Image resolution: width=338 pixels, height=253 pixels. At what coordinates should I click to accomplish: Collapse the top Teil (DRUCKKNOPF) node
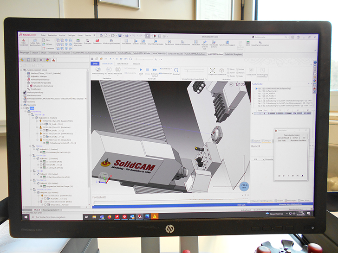click(x=21, y=70)
